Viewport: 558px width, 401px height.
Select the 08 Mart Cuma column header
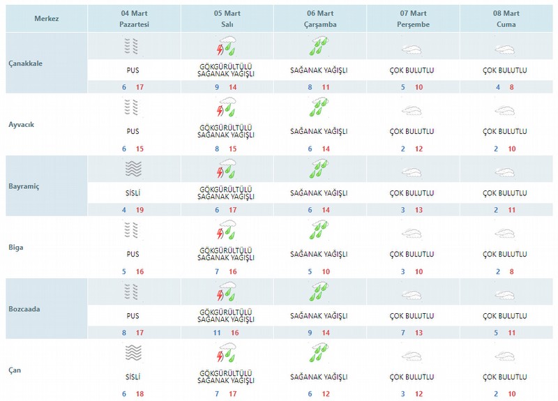[x=506, y=19]
